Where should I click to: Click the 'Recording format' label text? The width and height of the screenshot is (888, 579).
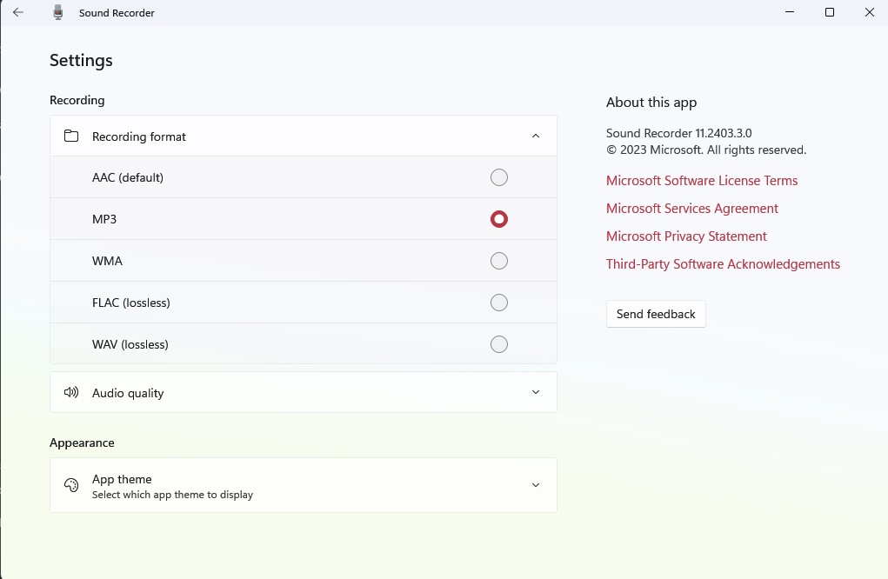click(x=139, y=136)
